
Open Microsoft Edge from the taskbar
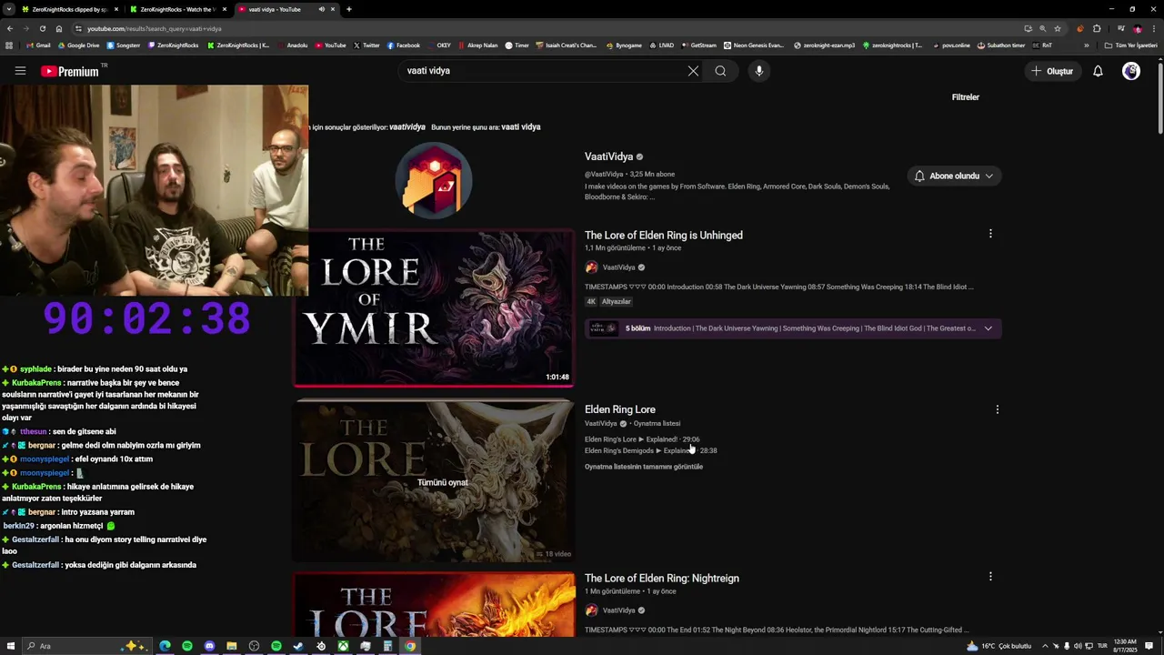coord(165,646)
